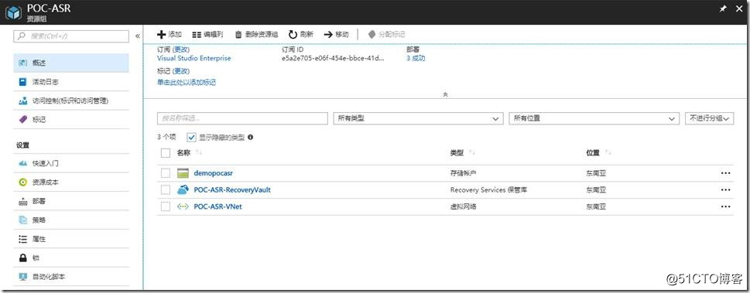Screen dimensions: 750x293
Task: Open 编辑列 (Edit columns) in the toolbar
Action: (x=207, y=35)
